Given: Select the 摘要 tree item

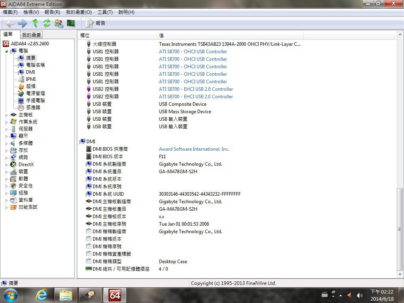Looking at the screenshot, I should (31, 58).
